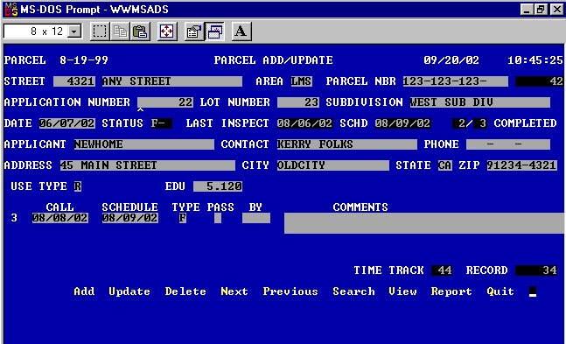Image resolution: width=566 pixels, height=344 pixels.
Task: Click the street number field 4321
Action: click(x=74, y=81)
